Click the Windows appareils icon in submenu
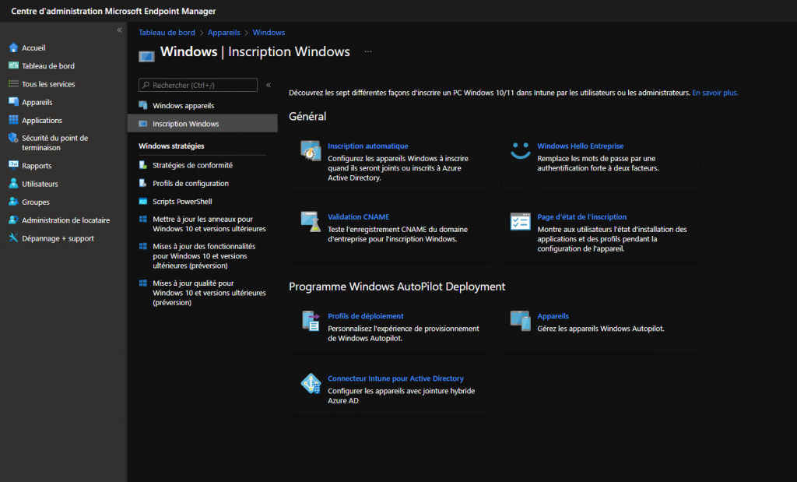The image size is (797, 482). pyautogui.click(x=143, y=105)
